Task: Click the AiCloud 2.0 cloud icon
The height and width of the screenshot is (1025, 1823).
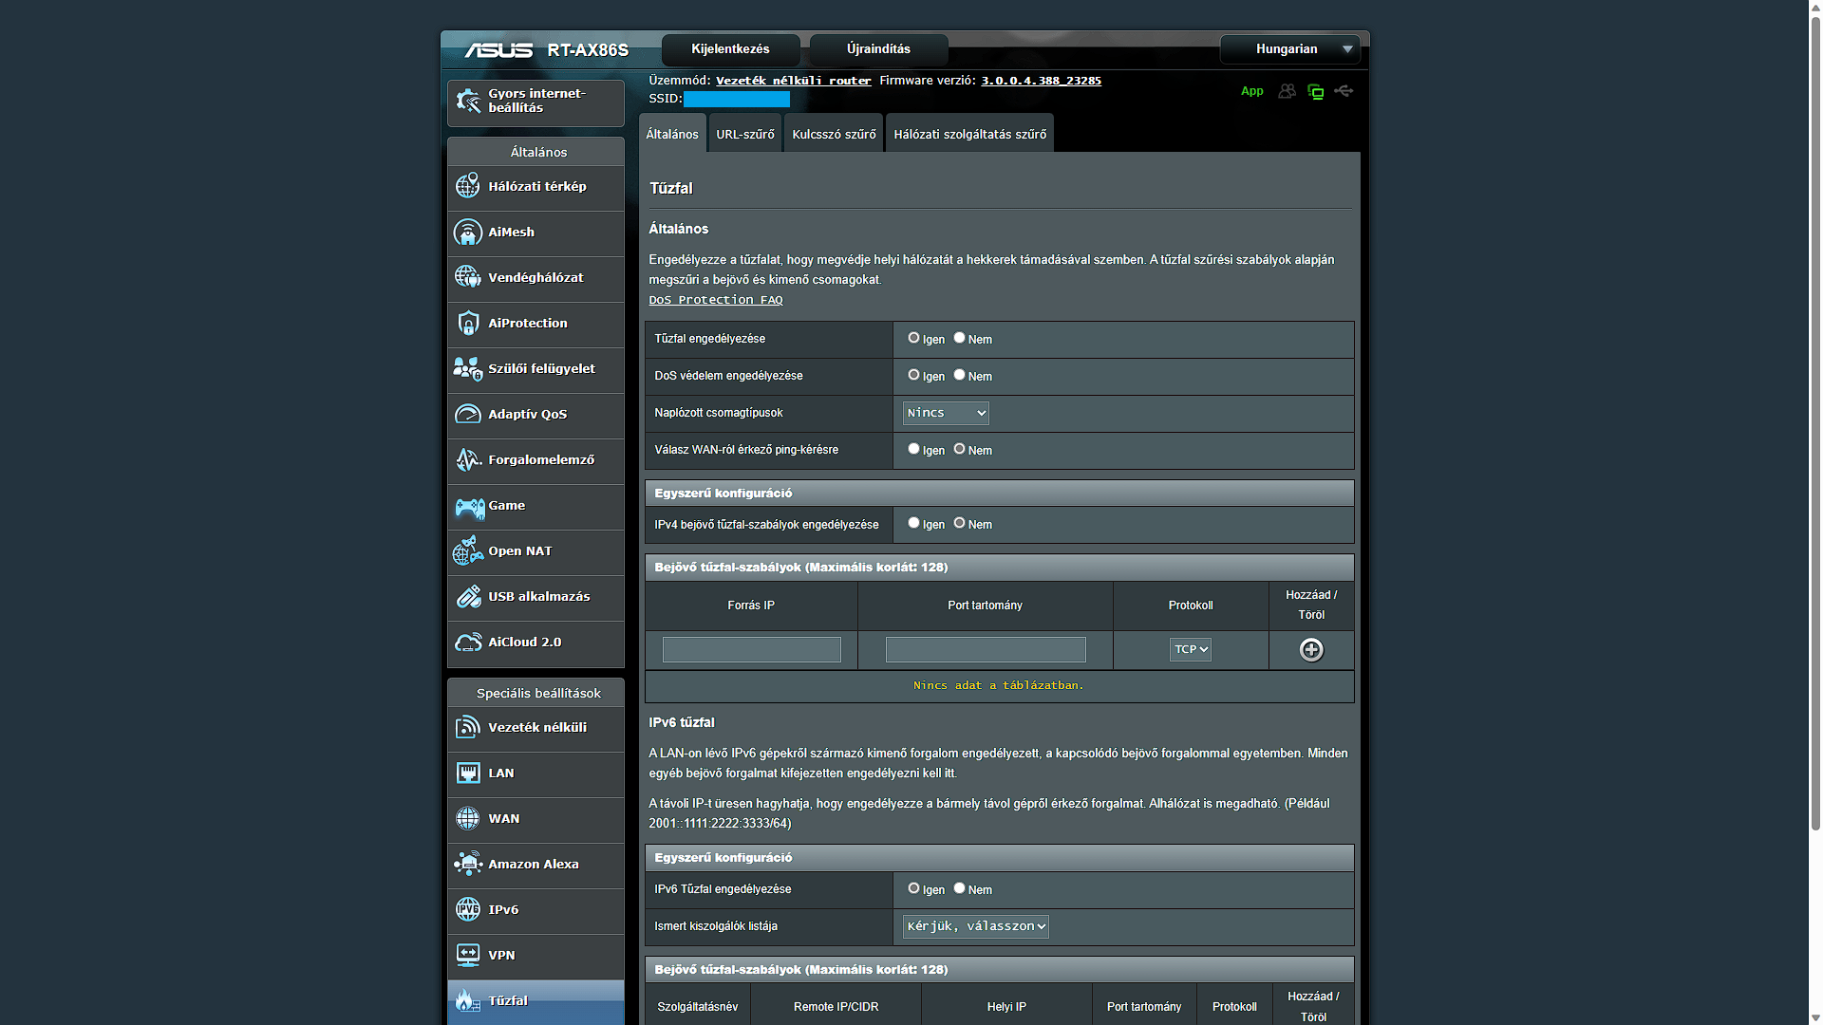Action: pos(467,642)
